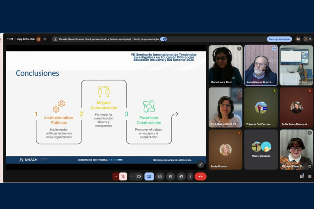Click the icon left of the people count
Screen dimensions: 314x209
point(298,39)
